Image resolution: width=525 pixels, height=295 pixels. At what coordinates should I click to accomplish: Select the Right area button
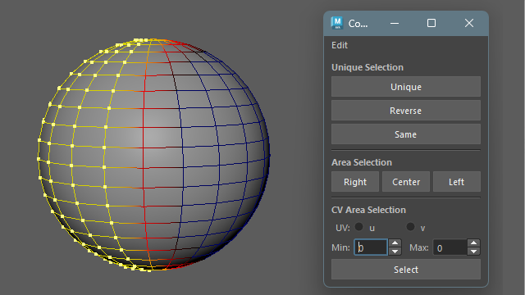[x=355, y=182]
